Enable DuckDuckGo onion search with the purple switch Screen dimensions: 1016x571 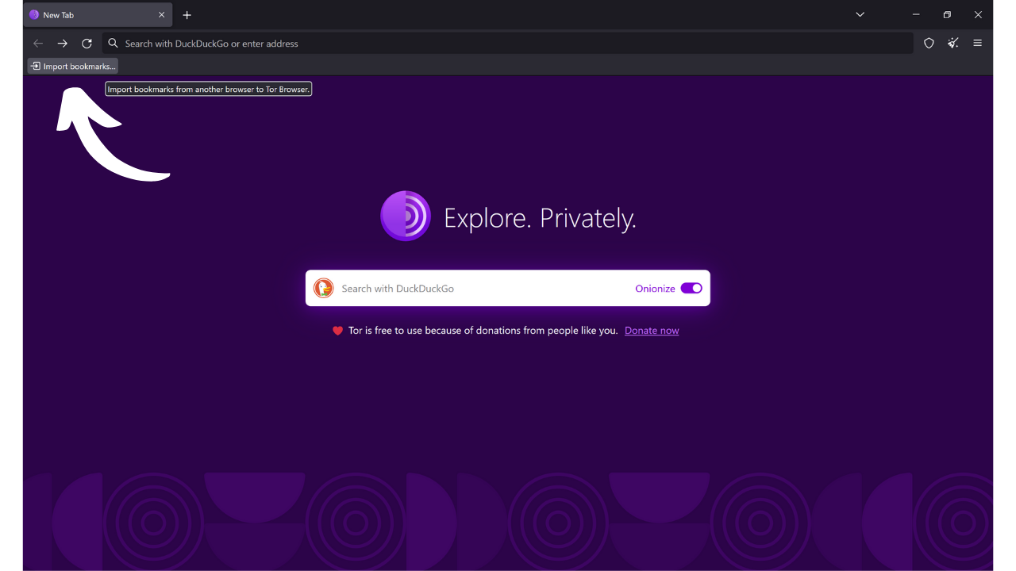[x=690, y=288]
